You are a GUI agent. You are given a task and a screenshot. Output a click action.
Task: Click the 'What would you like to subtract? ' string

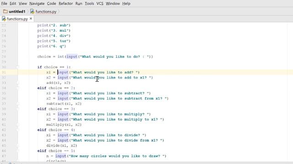click(110, 93)
